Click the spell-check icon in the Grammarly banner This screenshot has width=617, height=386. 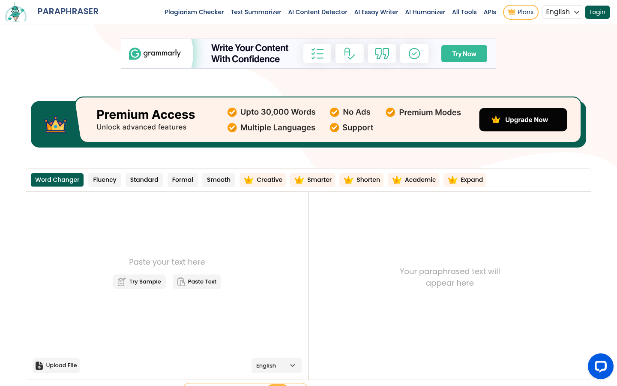350,54
